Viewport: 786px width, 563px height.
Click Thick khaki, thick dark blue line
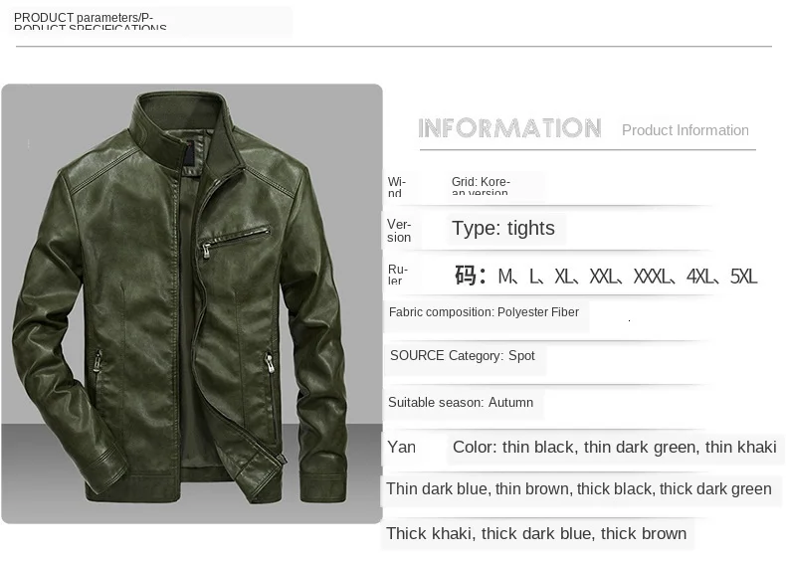pos(536,533)
